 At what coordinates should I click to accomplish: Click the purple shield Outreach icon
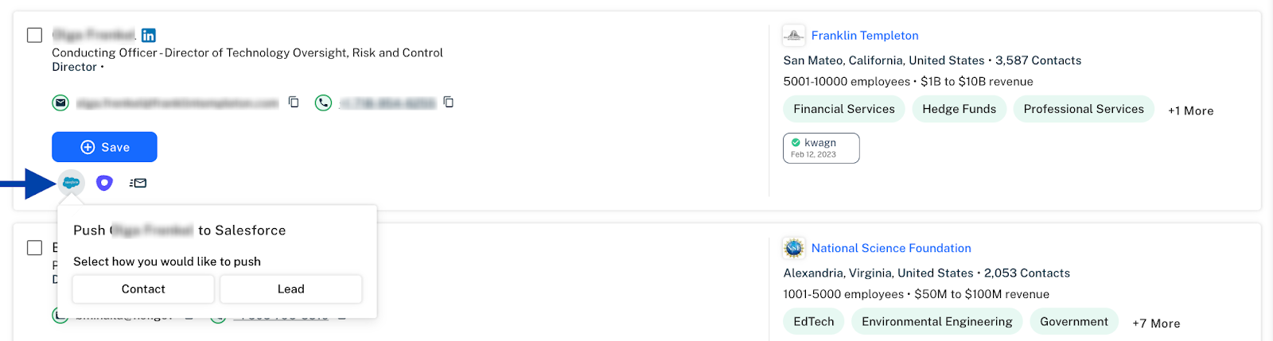[x=104, y=183]
